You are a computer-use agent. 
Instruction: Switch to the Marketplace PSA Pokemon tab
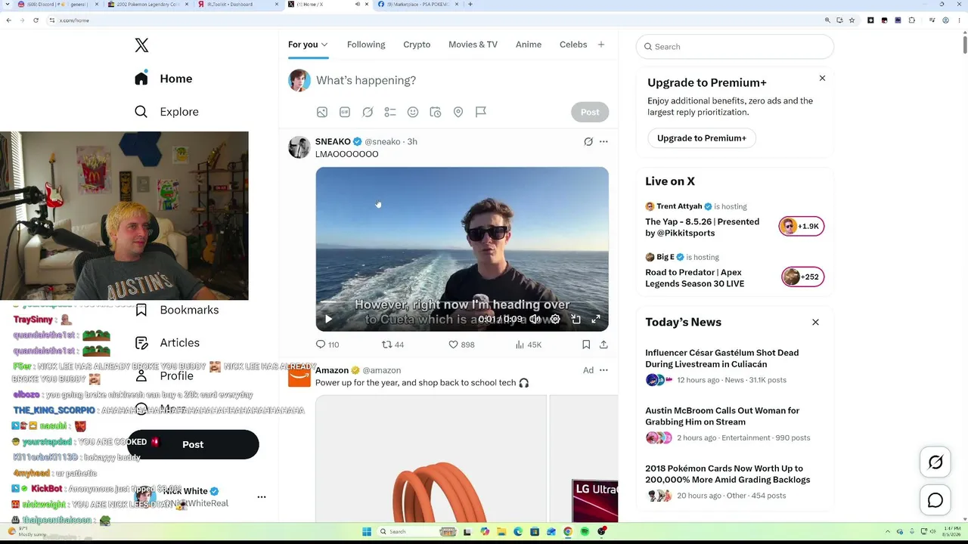pyautogui.click(x=417, y=5)
